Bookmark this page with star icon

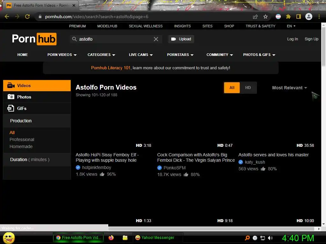pos(266,17)
